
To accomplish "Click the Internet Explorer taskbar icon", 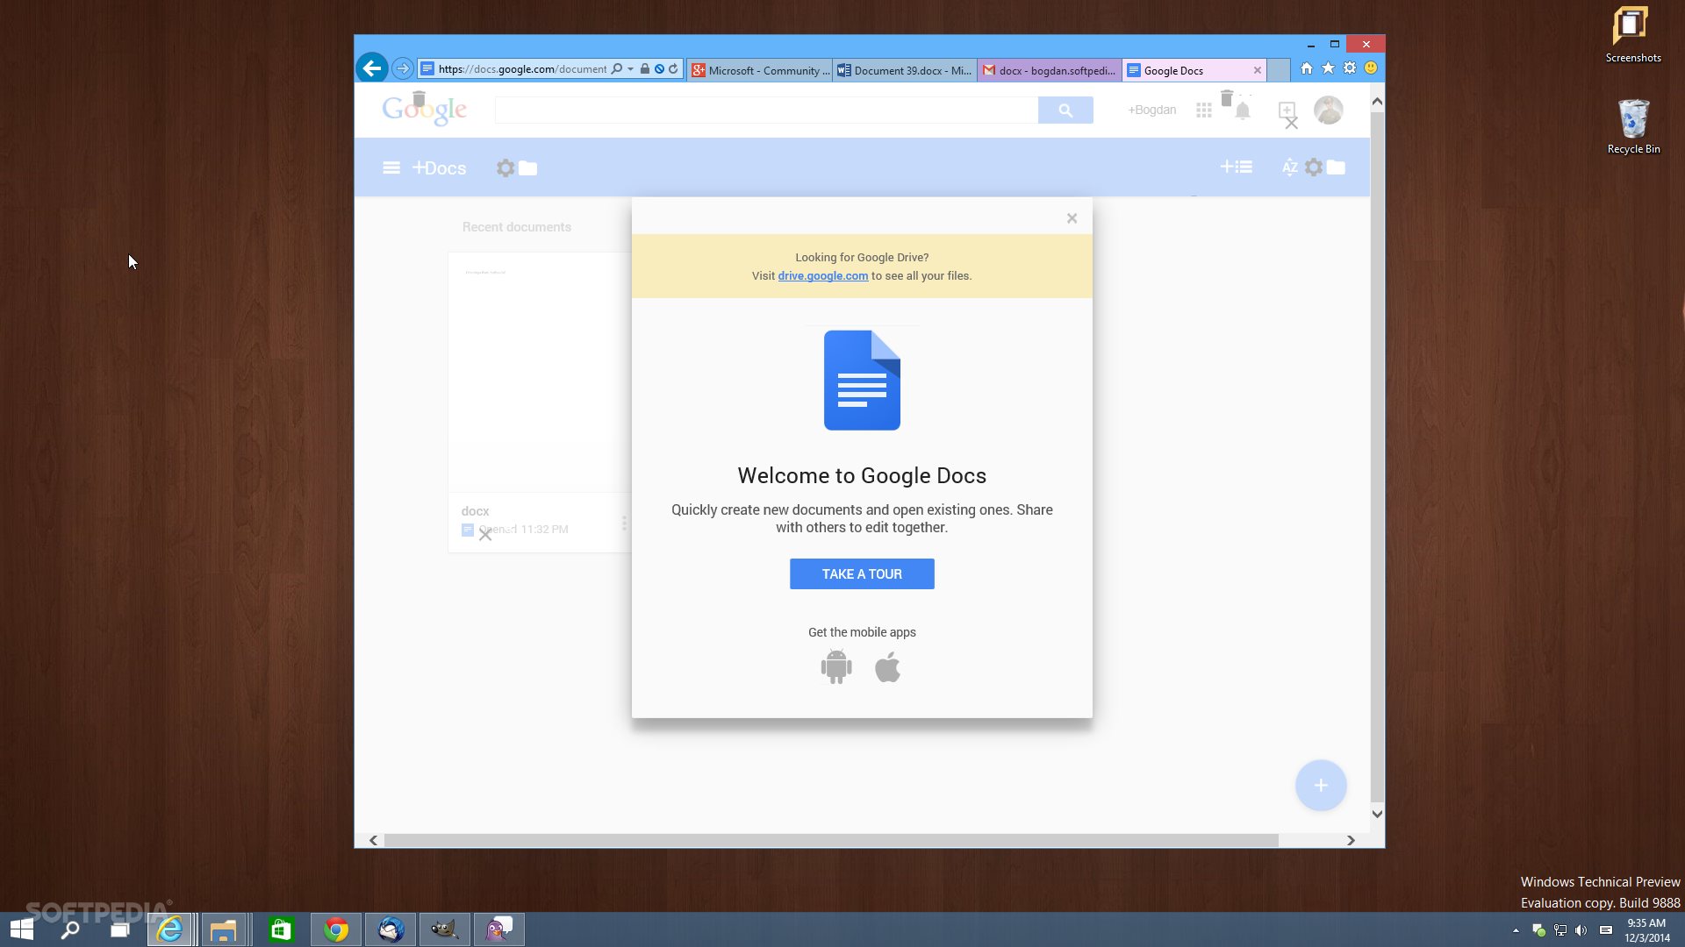I will (x=172, y=929).
